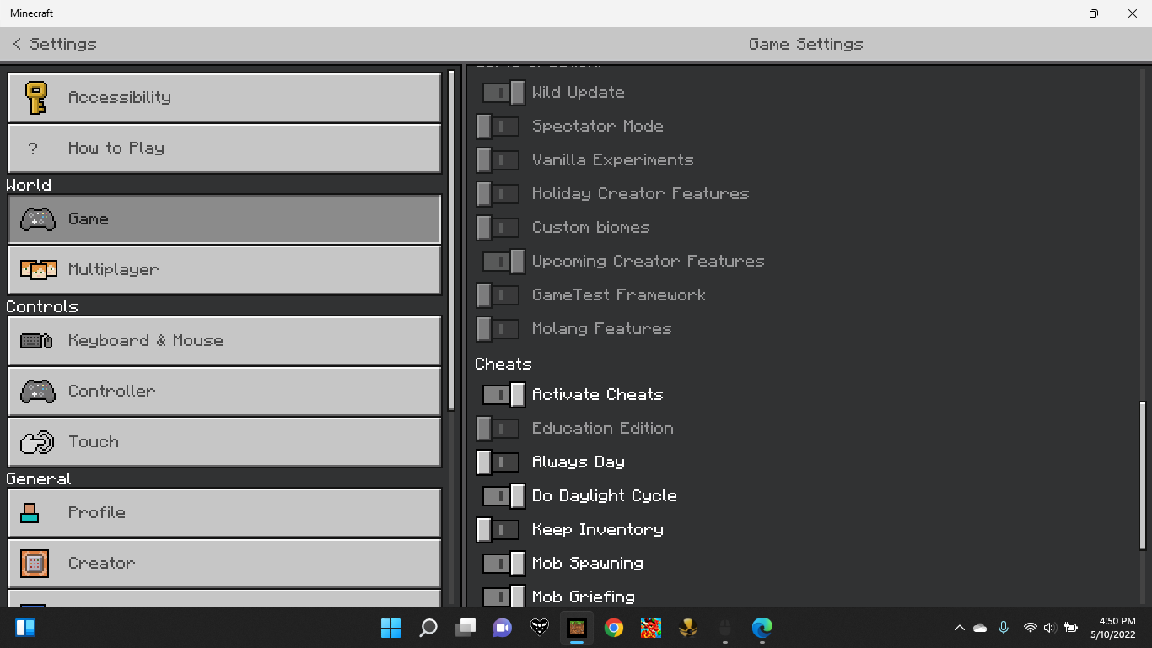Select the Game settings tab
Image resolution: width=1152 pixels, height=648 pixels.
pos(224,219)
